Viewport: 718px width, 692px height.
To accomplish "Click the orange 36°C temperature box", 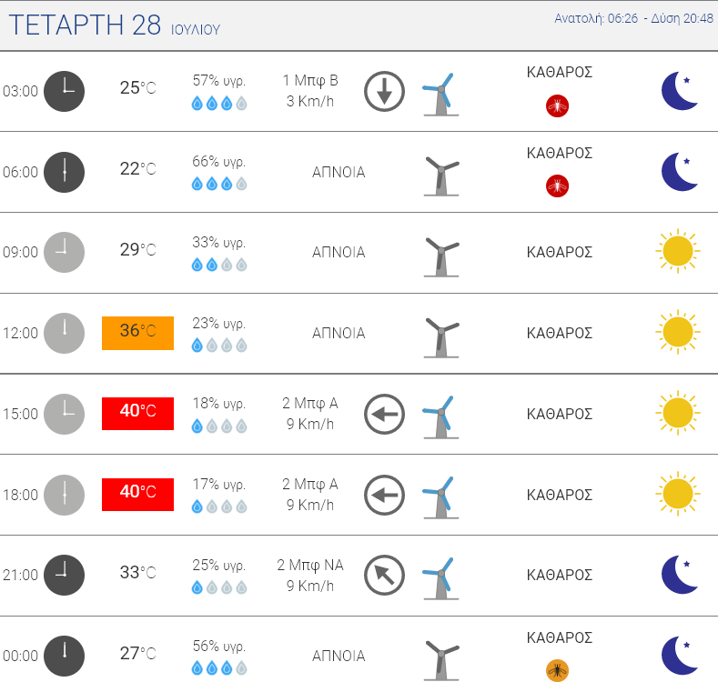I will 137,332.
